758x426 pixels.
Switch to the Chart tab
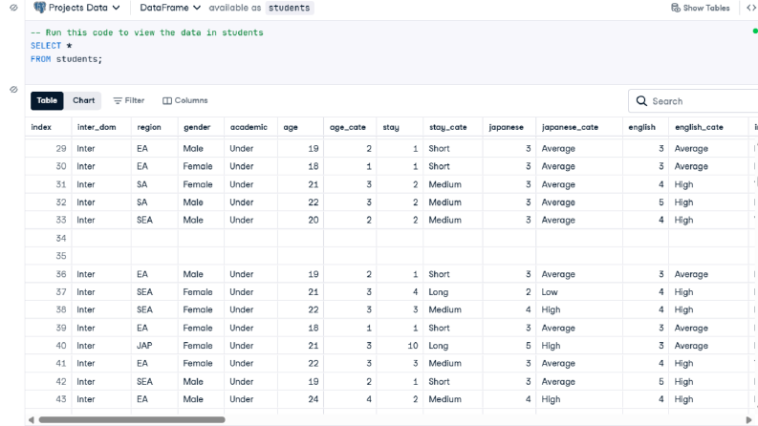point(83,100)
